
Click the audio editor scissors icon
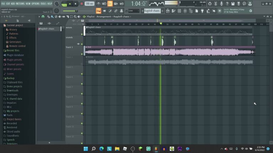pyautogui.click(x=215, y=4)
